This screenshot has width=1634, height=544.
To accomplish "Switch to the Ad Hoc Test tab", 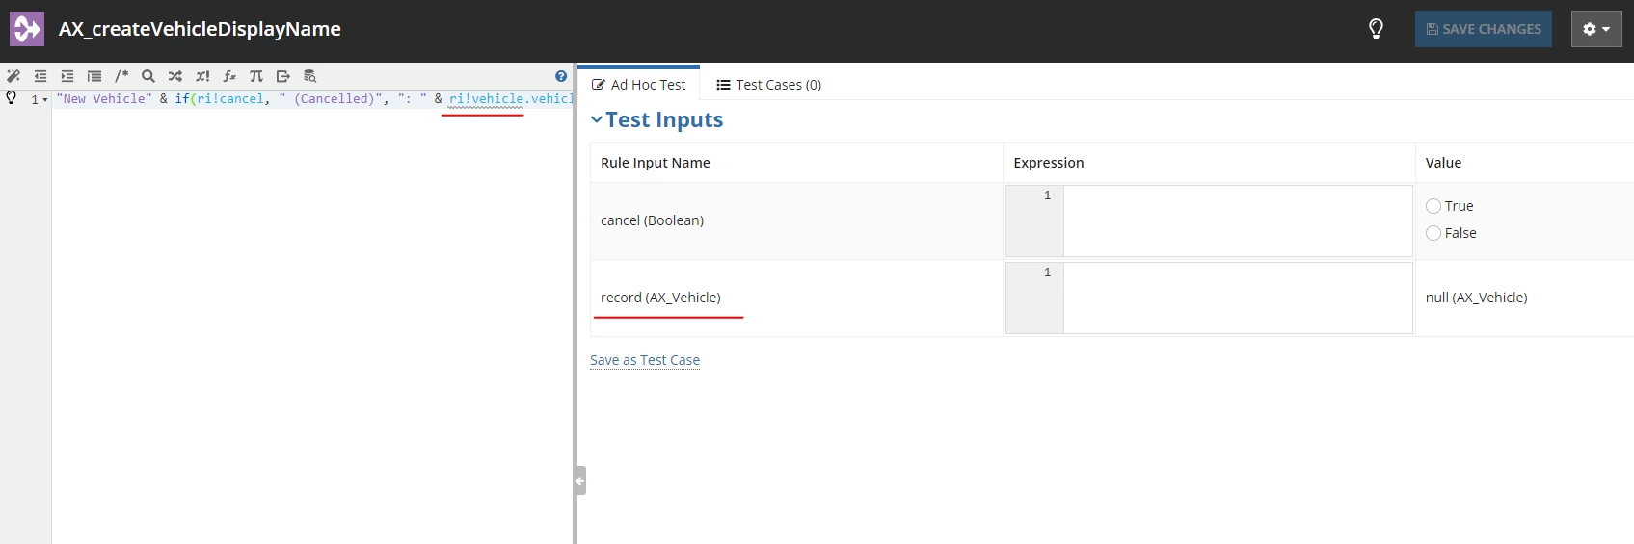I will tap(639, 84).
